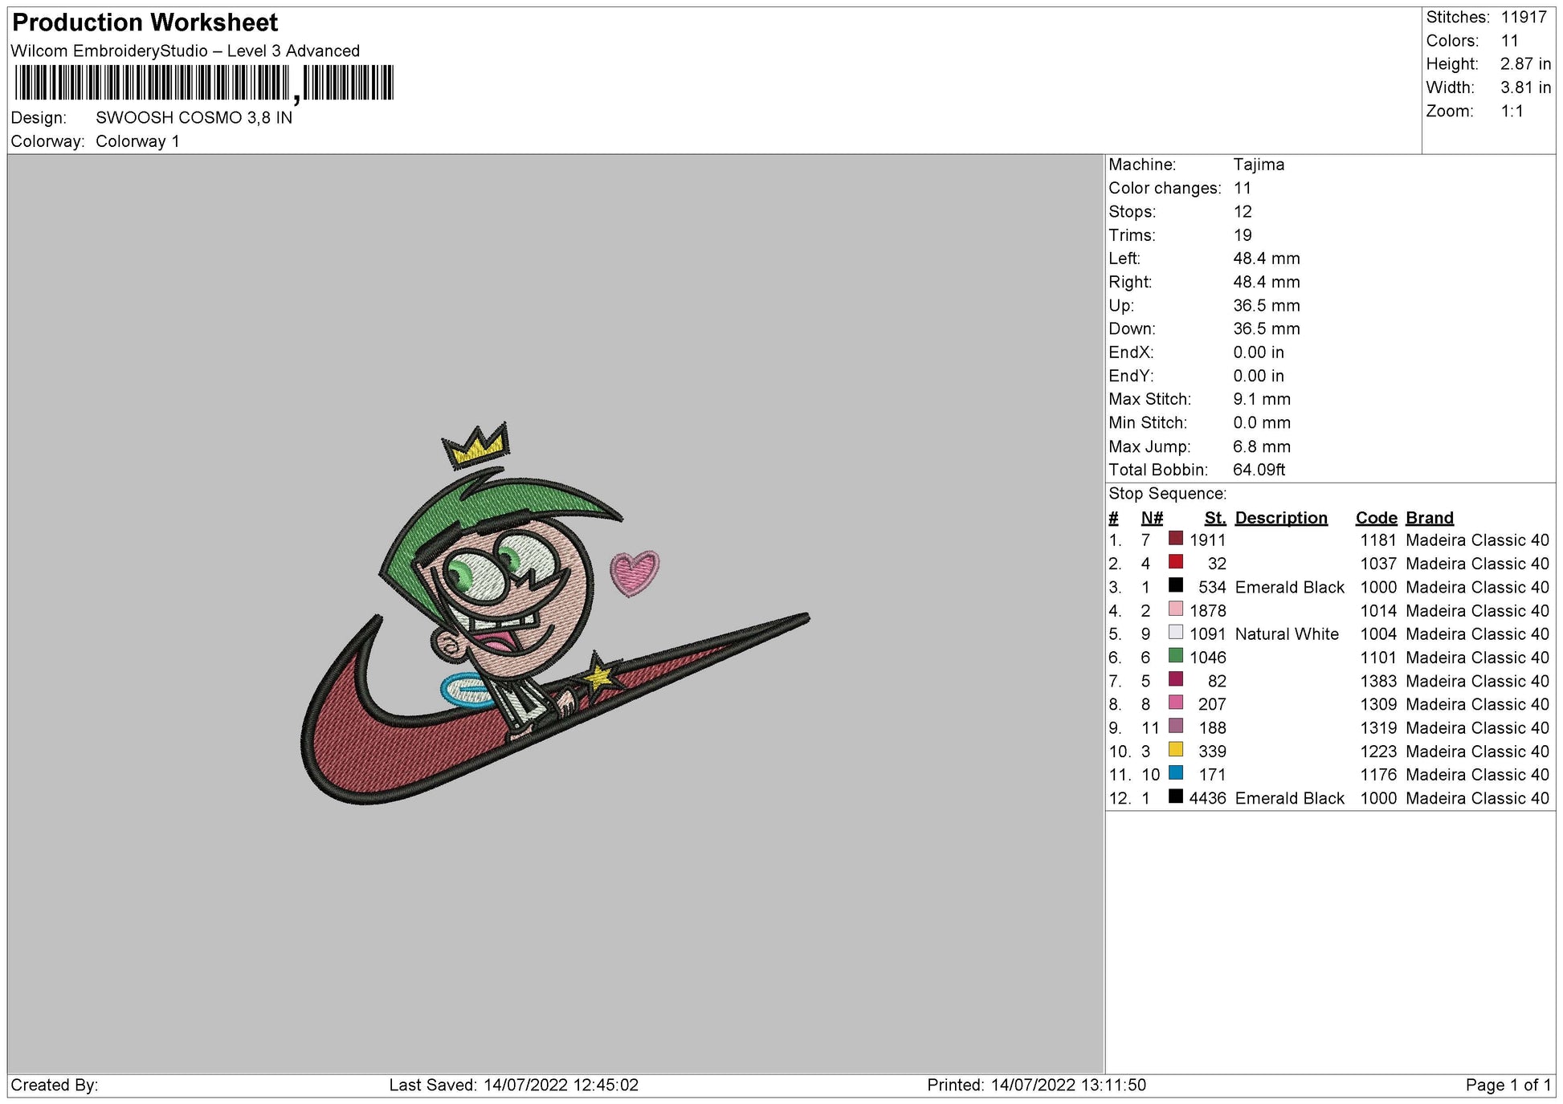Click the pink heart in the design preview
The width and height of the screenshot is (1563, 1104).
[635, 572]
